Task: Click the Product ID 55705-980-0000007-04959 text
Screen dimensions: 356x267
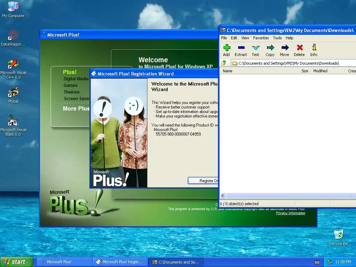Action: click(x=178, y=134)
